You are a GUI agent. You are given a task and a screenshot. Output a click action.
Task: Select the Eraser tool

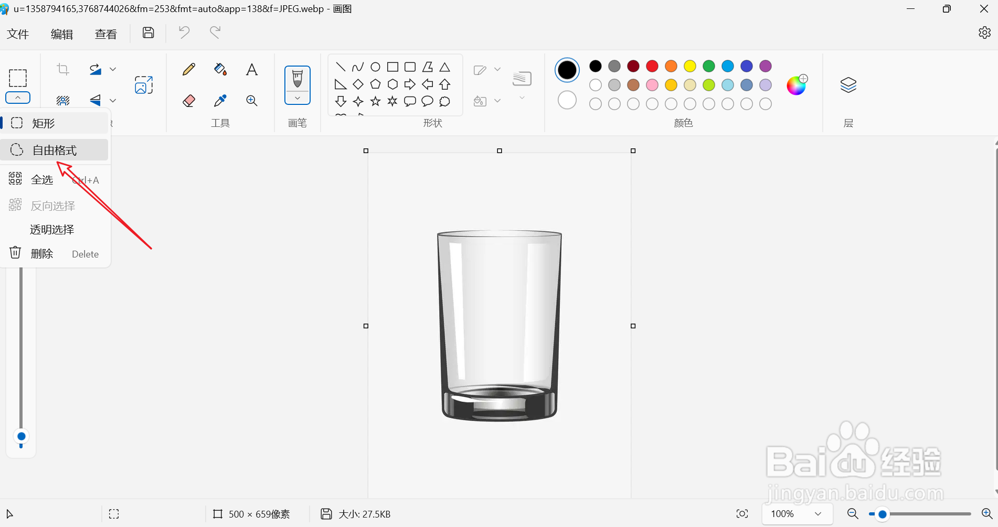[x=189, y=100]
